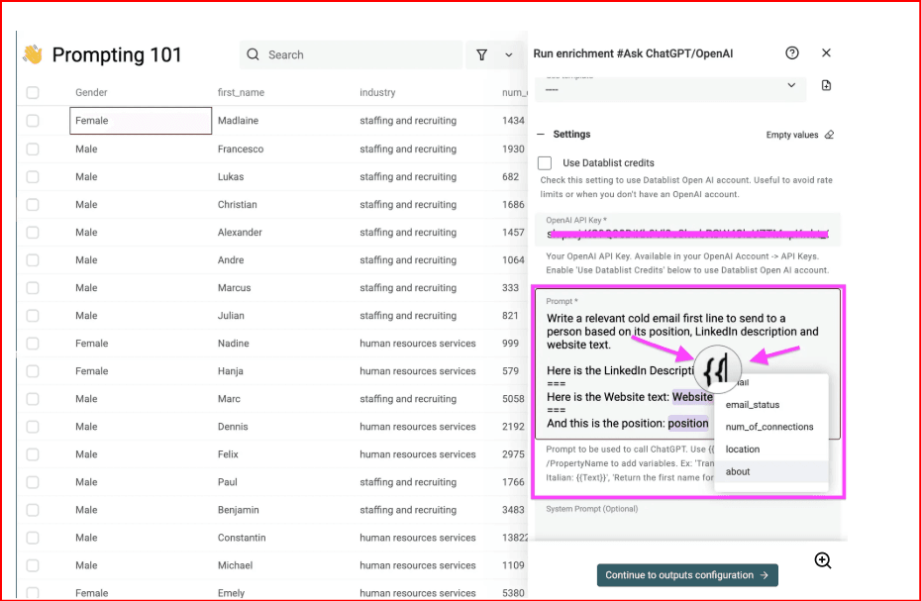Toggle the select all rows checkbox
921x601 pixels.
point(33,93)
